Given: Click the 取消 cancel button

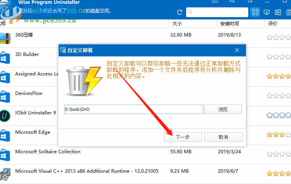Looking at the screenshot, I should pyautogui.click(x=223, y=137).
